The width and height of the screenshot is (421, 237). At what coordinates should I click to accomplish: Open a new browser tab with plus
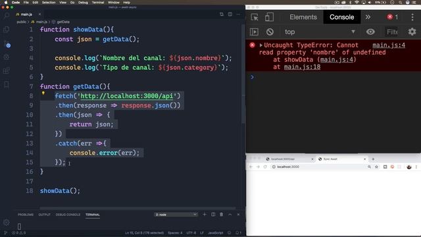pyautogui.click(x=373, y=159)
